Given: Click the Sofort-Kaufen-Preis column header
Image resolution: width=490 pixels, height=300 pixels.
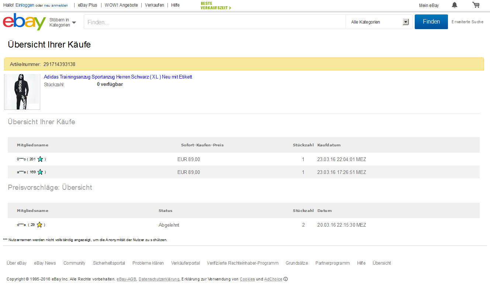Looking at the screenshot, I should coord(202,145).
